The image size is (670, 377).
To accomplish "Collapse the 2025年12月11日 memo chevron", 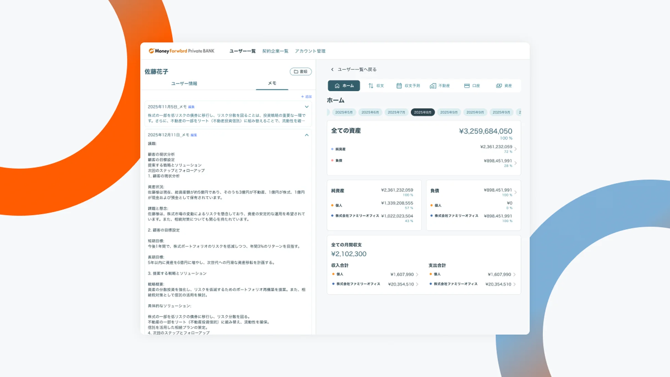I will point(307,135).
